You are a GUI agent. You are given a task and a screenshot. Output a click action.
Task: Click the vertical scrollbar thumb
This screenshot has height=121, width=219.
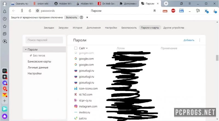click(217, 58)
